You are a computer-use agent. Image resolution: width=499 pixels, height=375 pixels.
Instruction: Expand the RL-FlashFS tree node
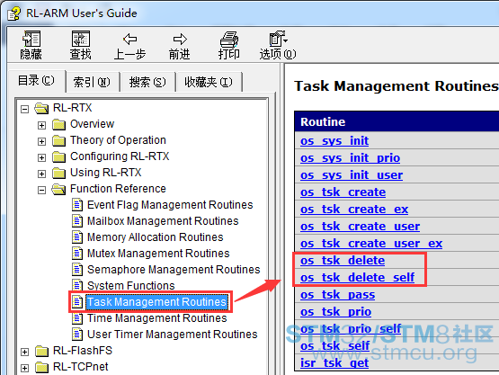pyautogui.click(x=24, y=353)
